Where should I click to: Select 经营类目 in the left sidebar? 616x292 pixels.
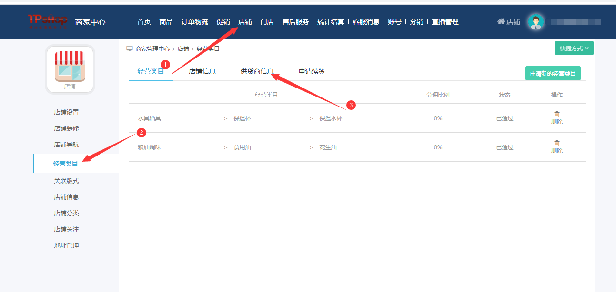66,164
